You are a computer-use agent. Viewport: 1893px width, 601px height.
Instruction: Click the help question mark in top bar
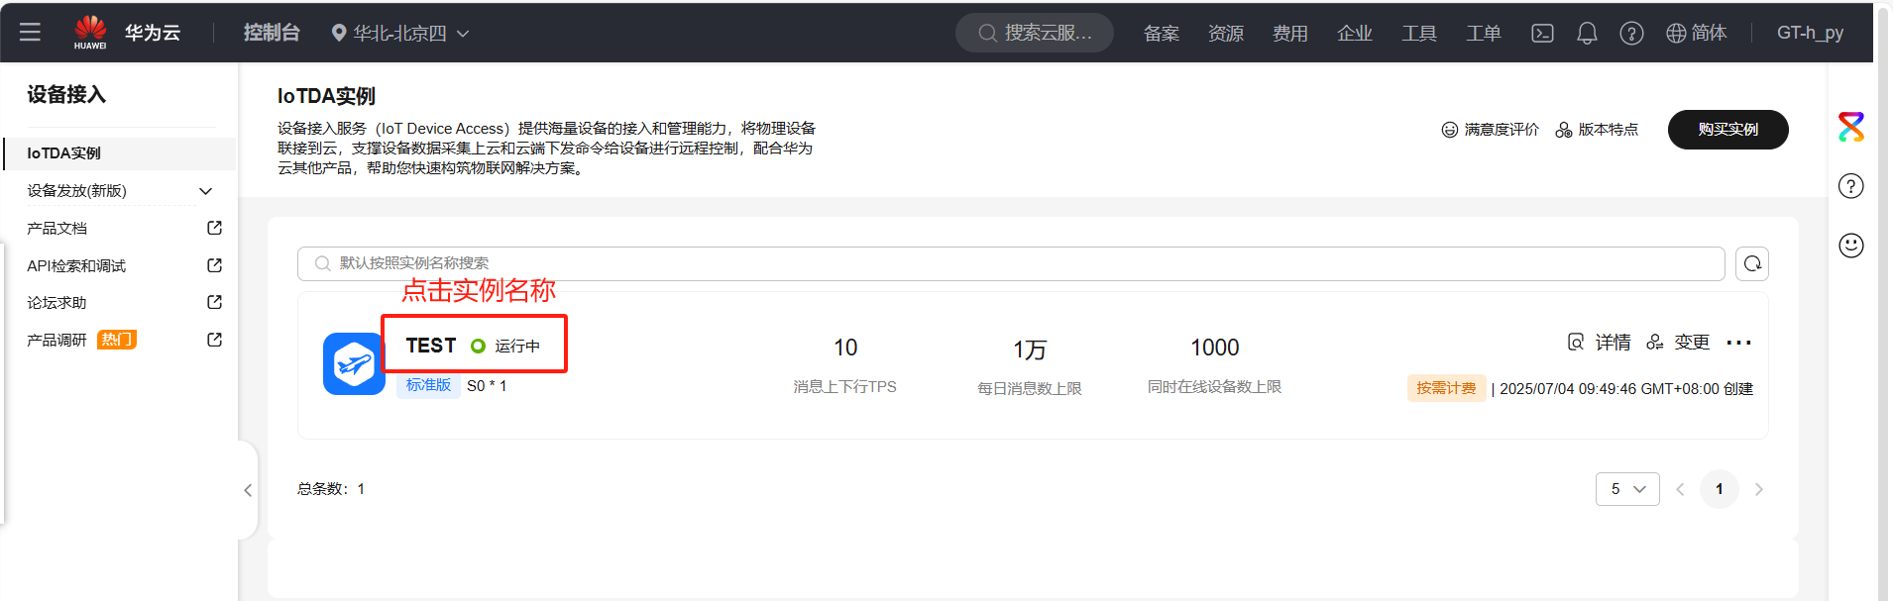coord(1631,33)
